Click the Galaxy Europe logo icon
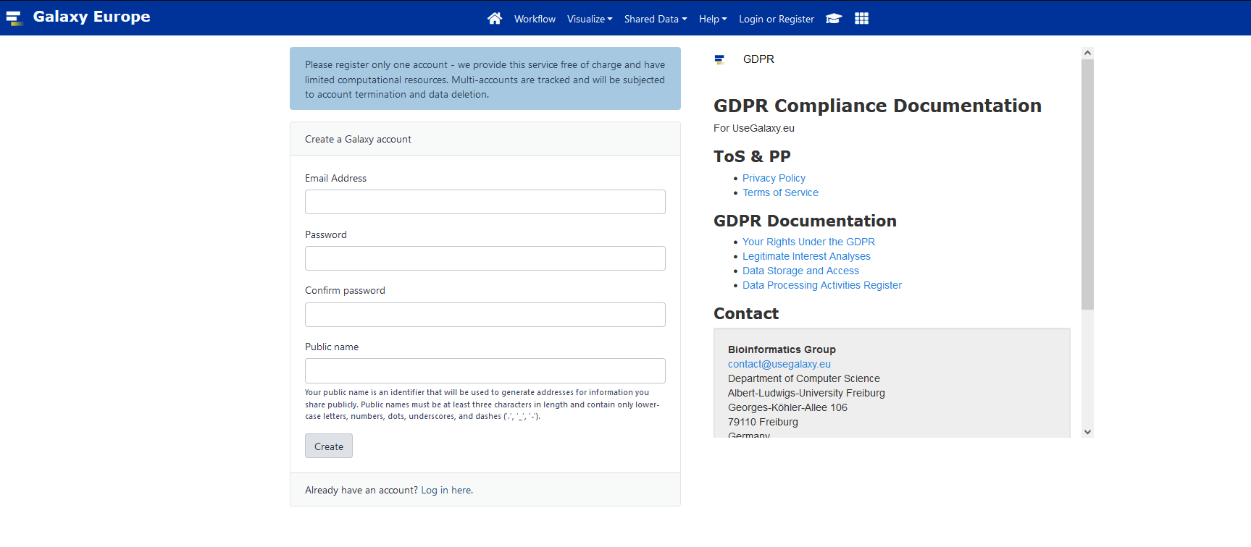 point(14,18)
